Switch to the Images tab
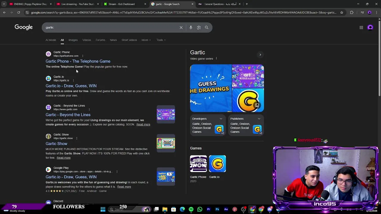The image size is (381, 214). [x=73, y=40]
